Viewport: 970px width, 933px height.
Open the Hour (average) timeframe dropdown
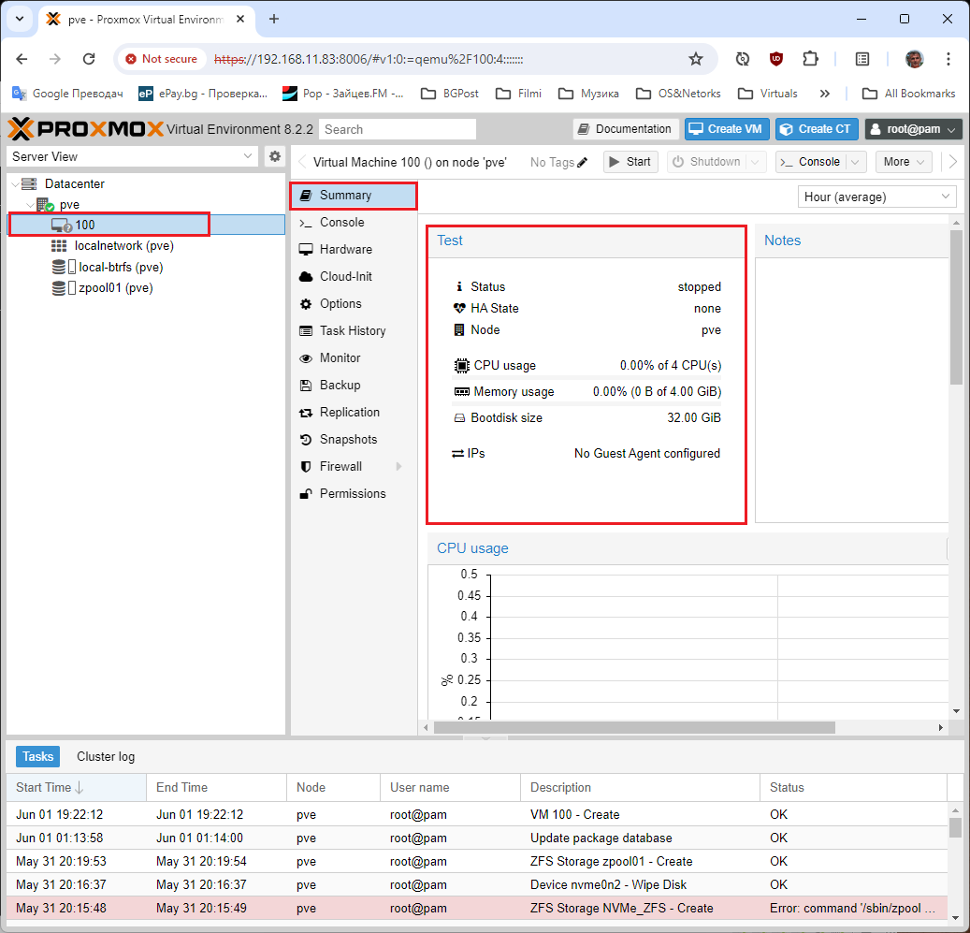click(x=876, y=197)
